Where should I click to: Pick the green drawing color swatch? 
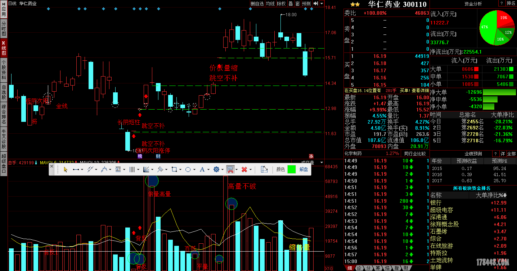(291, 169)
